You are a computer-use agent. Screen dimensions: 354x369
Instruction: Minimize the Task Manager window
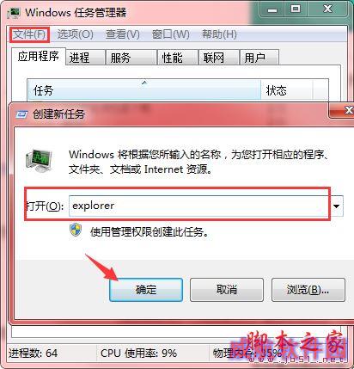pyautogui.click(x=272, y=9)
